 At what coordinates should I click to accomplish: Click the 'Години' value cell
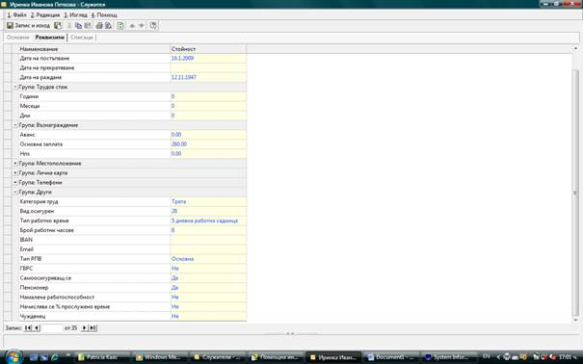208,96
